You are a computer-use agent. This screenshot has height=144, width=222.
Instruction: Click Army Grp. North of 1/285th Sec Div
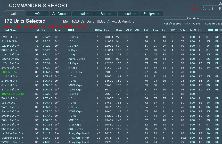79,138
